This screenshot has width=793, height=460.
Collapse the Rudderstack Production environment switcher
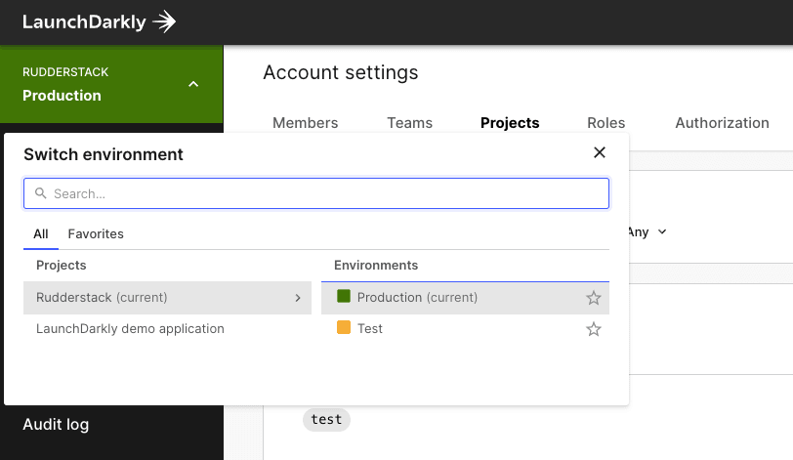pyautogui.click(x=111, y=84)
